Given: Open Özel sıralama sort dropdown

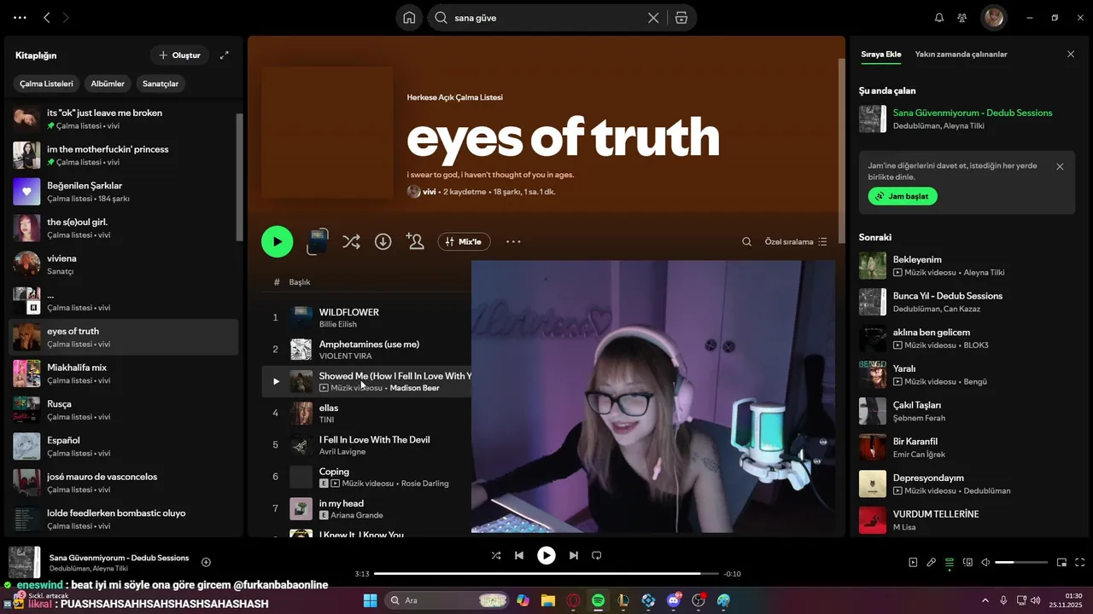Looking at the screenshot, I should pyautogui.click(x=796, y=242).
